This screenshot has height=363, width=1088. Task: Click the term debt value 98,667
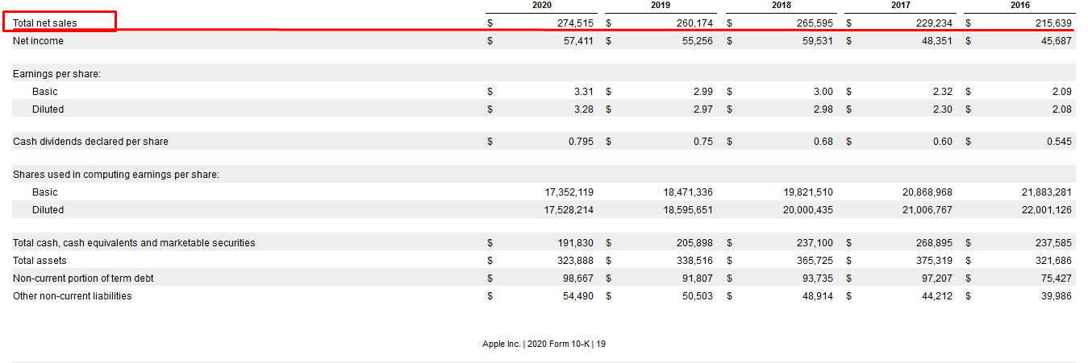point(578,278)
